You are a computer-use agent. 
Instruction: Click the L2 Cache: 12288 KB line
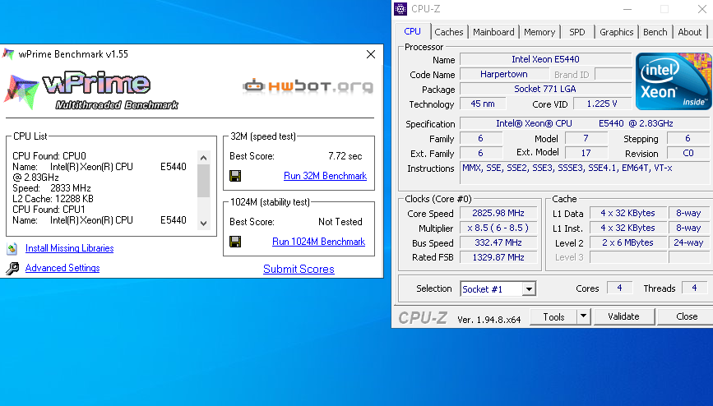[x=53, y=199]
